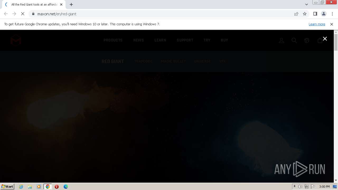Viewport: 338px width, 190px height.
Task: Select the Red Giant tools tab
Action: 34,4
